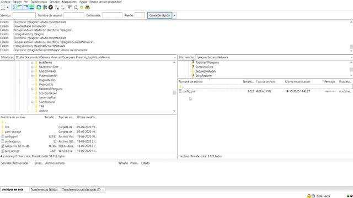Open ¡Nueva versión disponible! menu
Image resolution: width=353 pixels, height=198 pixels.
click(x=105, y=2)
